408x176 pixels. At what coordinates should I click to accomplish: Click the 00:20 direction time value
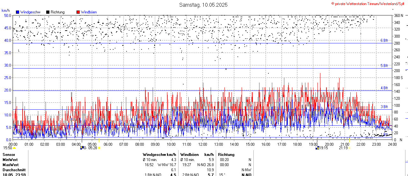[224, 160]
